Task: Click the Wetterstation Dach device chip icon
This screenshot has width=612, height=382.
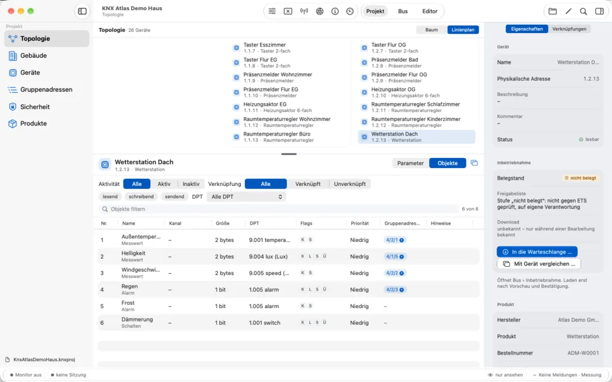Action: pos(105,165)
